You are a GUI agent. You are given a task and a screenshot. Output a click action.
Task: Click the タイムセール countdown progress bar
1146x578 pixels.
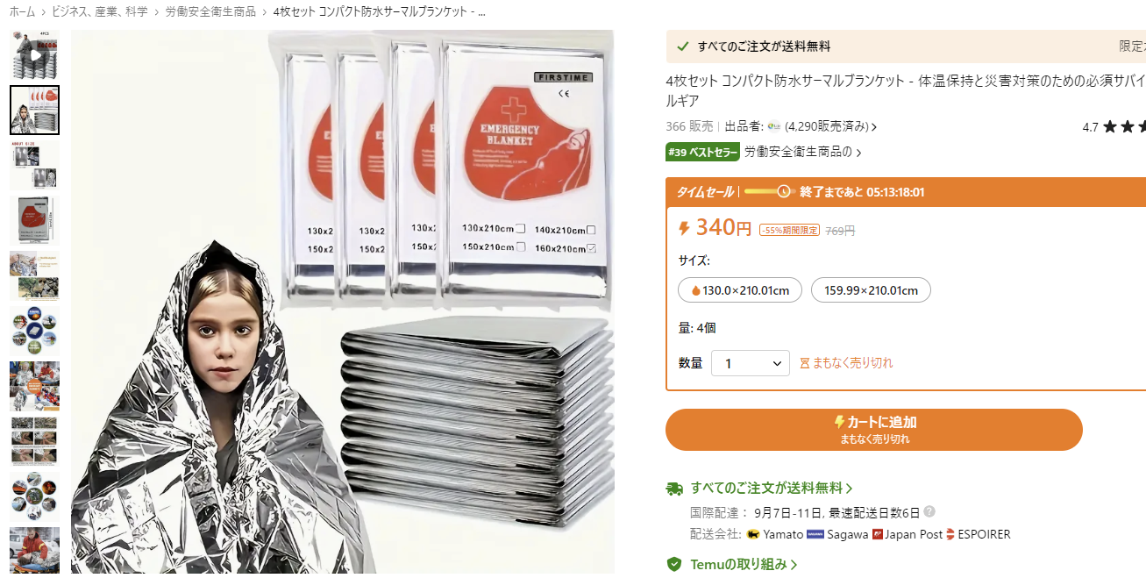click(x=769, y=192)
